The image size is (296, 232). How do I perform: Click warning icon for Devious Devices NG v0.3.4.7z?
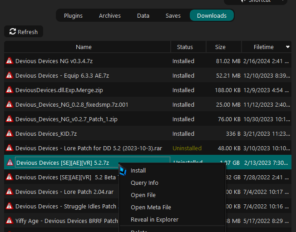(x=10, y=61)
